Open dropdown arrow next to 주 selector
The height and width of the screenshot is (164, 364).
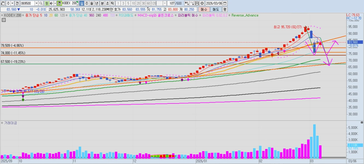click(12, 3)
